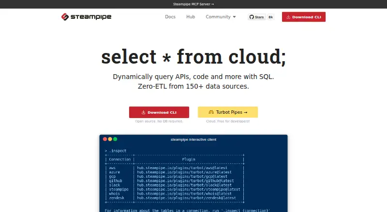Screen dimensions: 387x212
Task: Open the Turbot Pipes yellow button
Action: pyautogui.click(x=228, y=112)
